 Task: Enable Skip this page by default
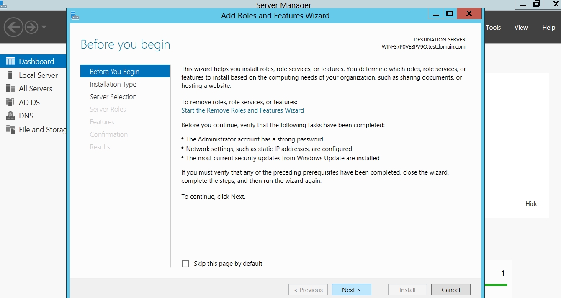[x=185, y=264]
